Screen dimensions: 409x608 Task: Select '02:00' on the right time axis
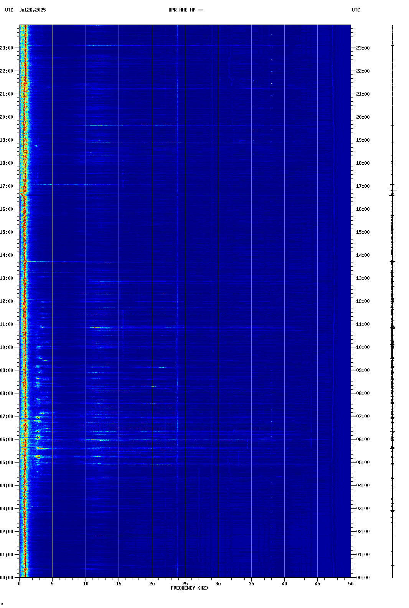click(x=363, y=532)
